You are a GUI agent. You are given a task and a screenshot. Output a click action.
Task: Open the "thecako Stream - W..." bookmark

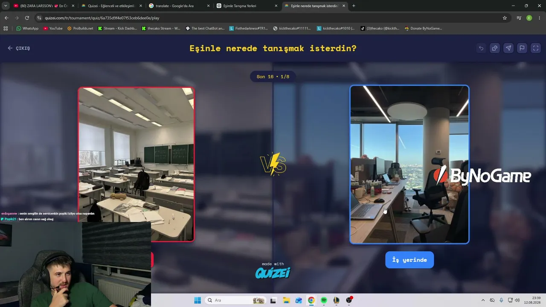161,29
